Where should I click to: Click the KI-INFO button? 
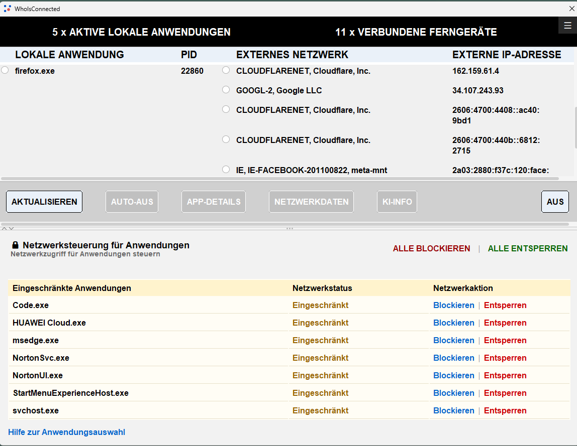coord(397,202)
